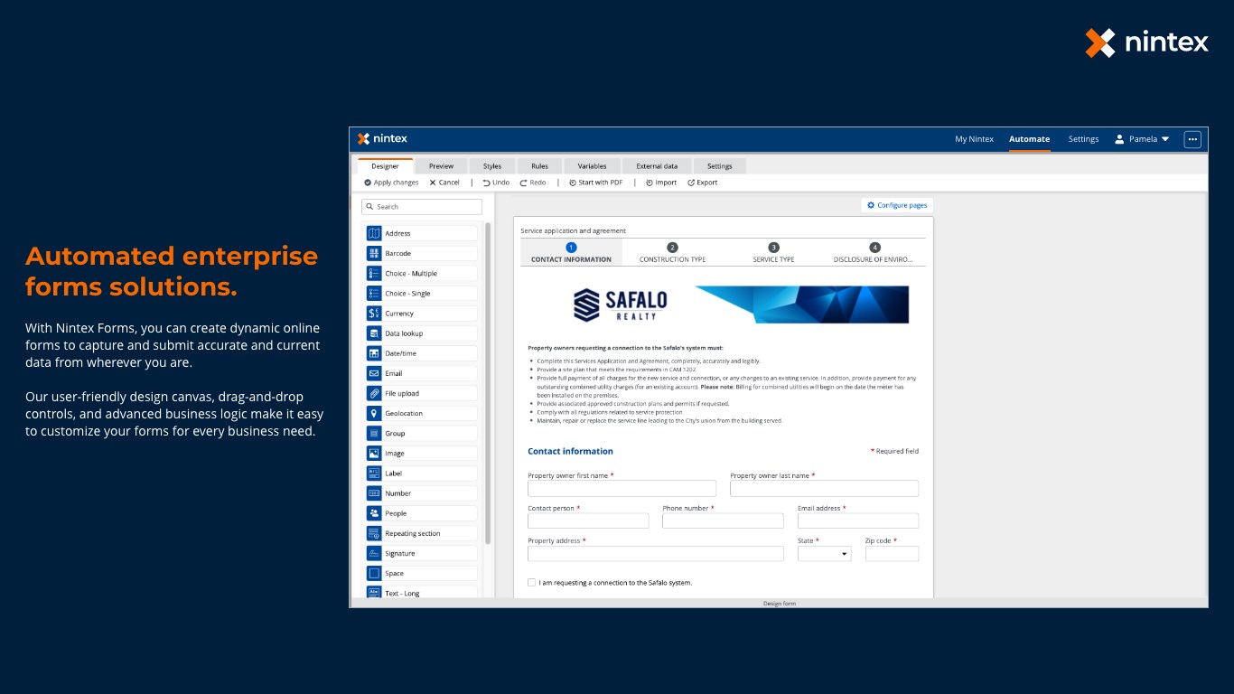Click the Contact person field
The width and height of the screenshot is (1234, 694).
pyautogui.click(x=588, y=520)
